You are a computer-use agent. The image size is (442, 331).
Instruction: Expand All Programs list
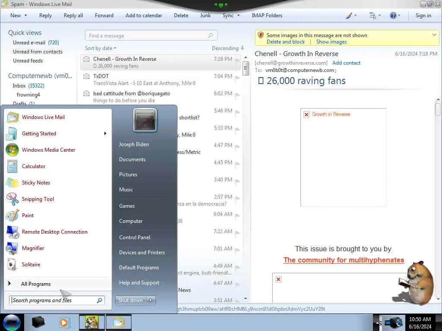(36, 284)
